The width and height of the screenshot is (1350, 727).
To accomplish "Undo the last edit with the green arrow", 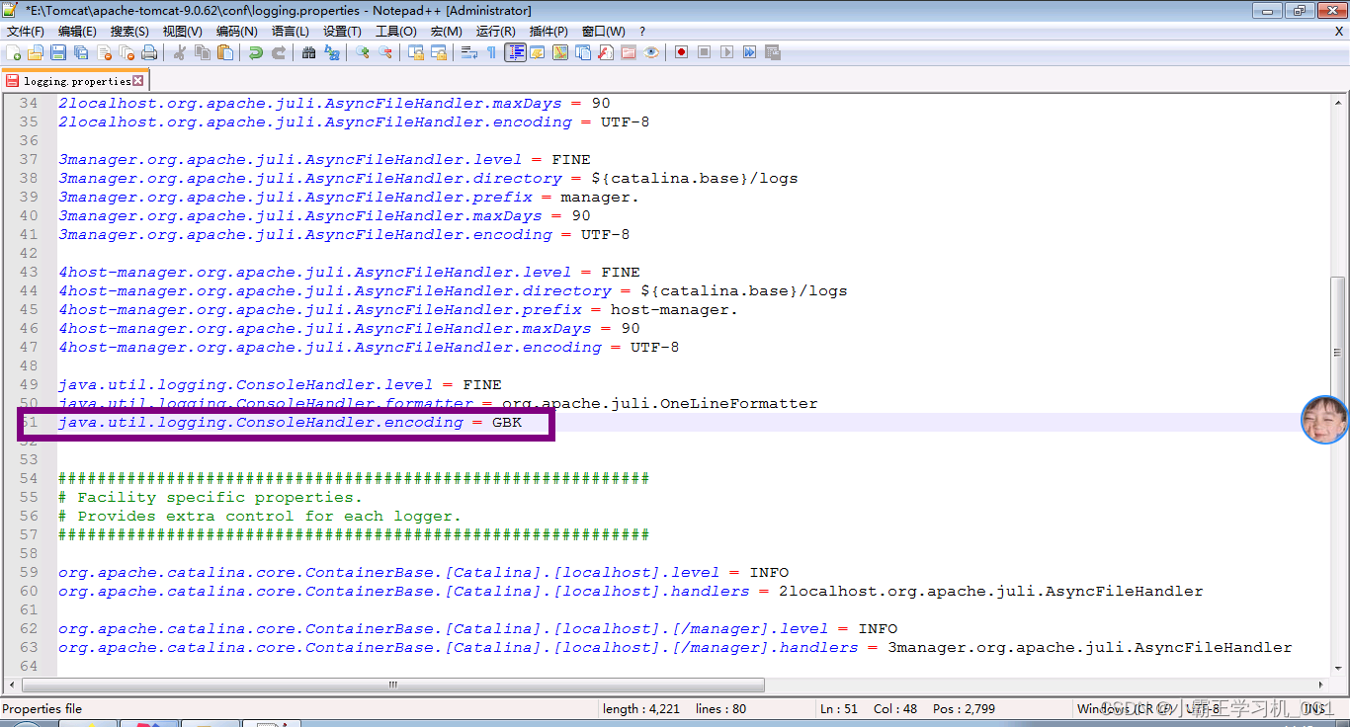I will pos(255,52).
